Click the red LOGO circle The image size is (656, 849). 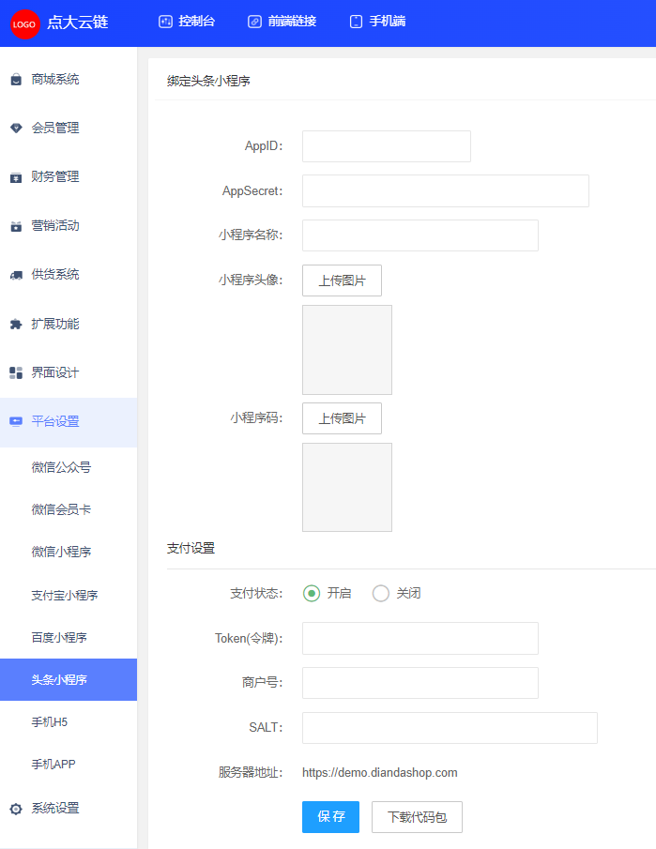point(25,24)
